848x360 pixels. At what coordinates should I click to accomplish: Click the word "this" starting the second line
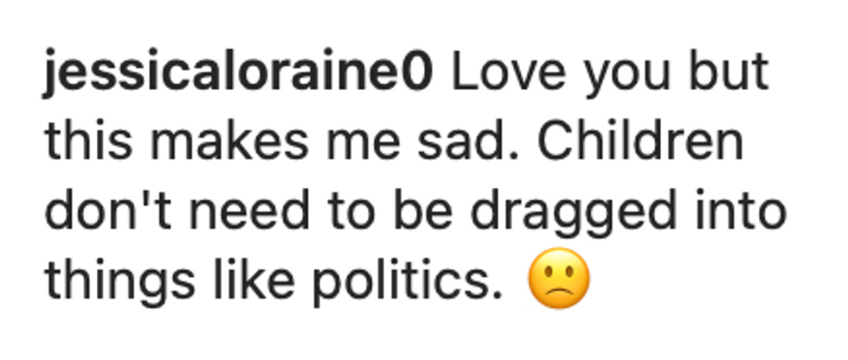[88, 142]
